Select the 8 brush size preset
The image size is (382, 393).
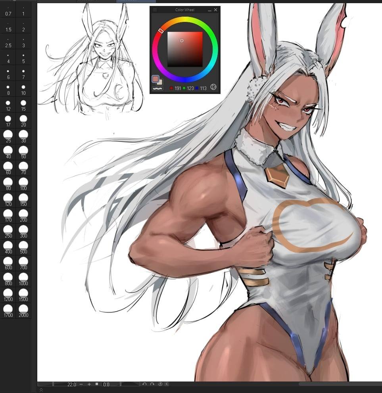click(8, 89)
